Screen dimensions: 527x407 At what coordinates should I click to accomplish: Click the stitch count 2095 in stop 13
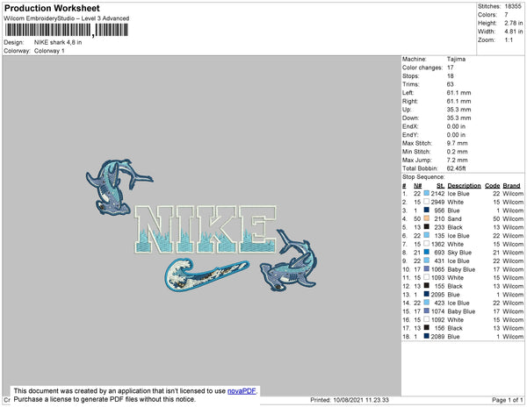click(437, 295)
